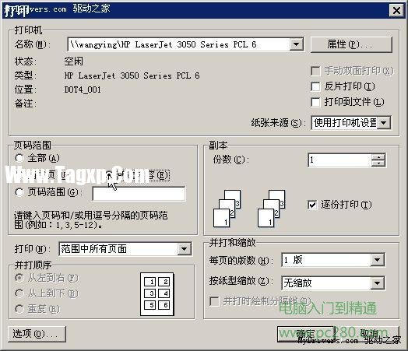Click the 份数 copies number field

tap(339, 160)
